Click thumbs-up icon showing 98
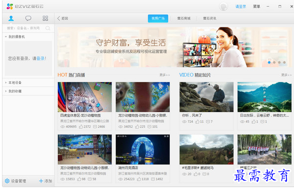 [x=79, y=179]
